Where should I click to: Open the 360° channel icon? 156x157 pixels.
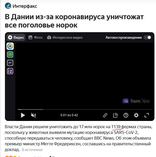(x=10, y=63)
